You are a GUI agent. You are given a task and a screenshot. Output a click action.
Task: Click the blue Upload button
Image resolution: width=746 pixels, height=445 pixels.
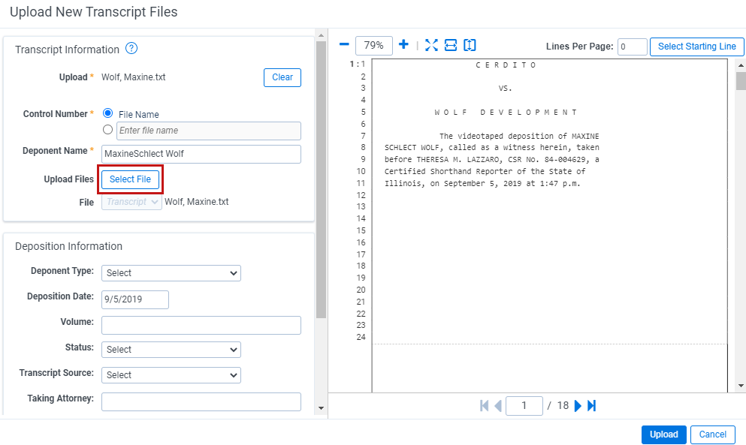(663, 434)
